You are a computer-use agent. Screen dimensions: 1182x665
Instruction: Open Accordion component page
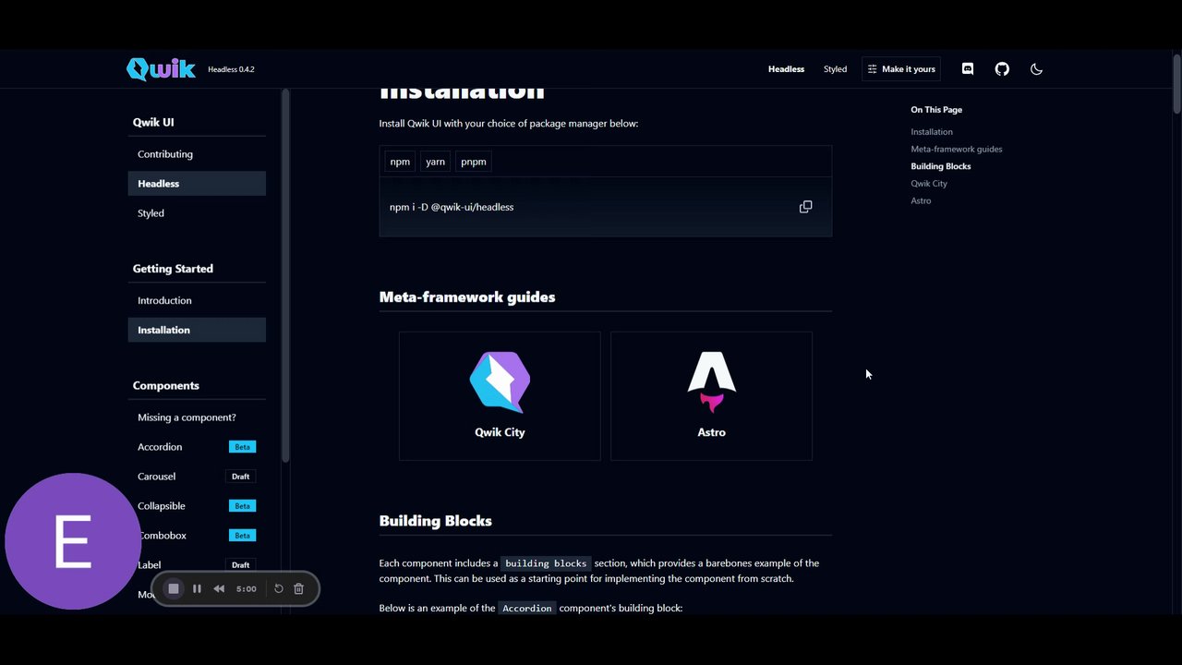(160, 447)
